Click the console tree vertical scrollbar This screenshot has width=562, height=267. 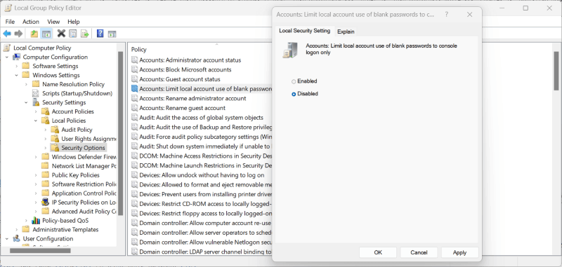[x=120, y=133]
